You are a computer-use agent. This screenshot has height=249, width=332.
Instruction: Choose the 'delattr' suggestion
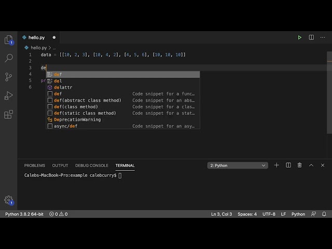123,87
